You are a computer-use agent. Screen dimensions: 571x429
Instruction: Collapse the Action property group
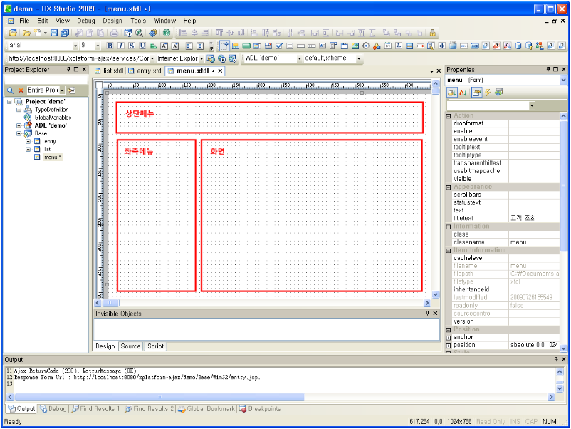(x=449, y=115)
